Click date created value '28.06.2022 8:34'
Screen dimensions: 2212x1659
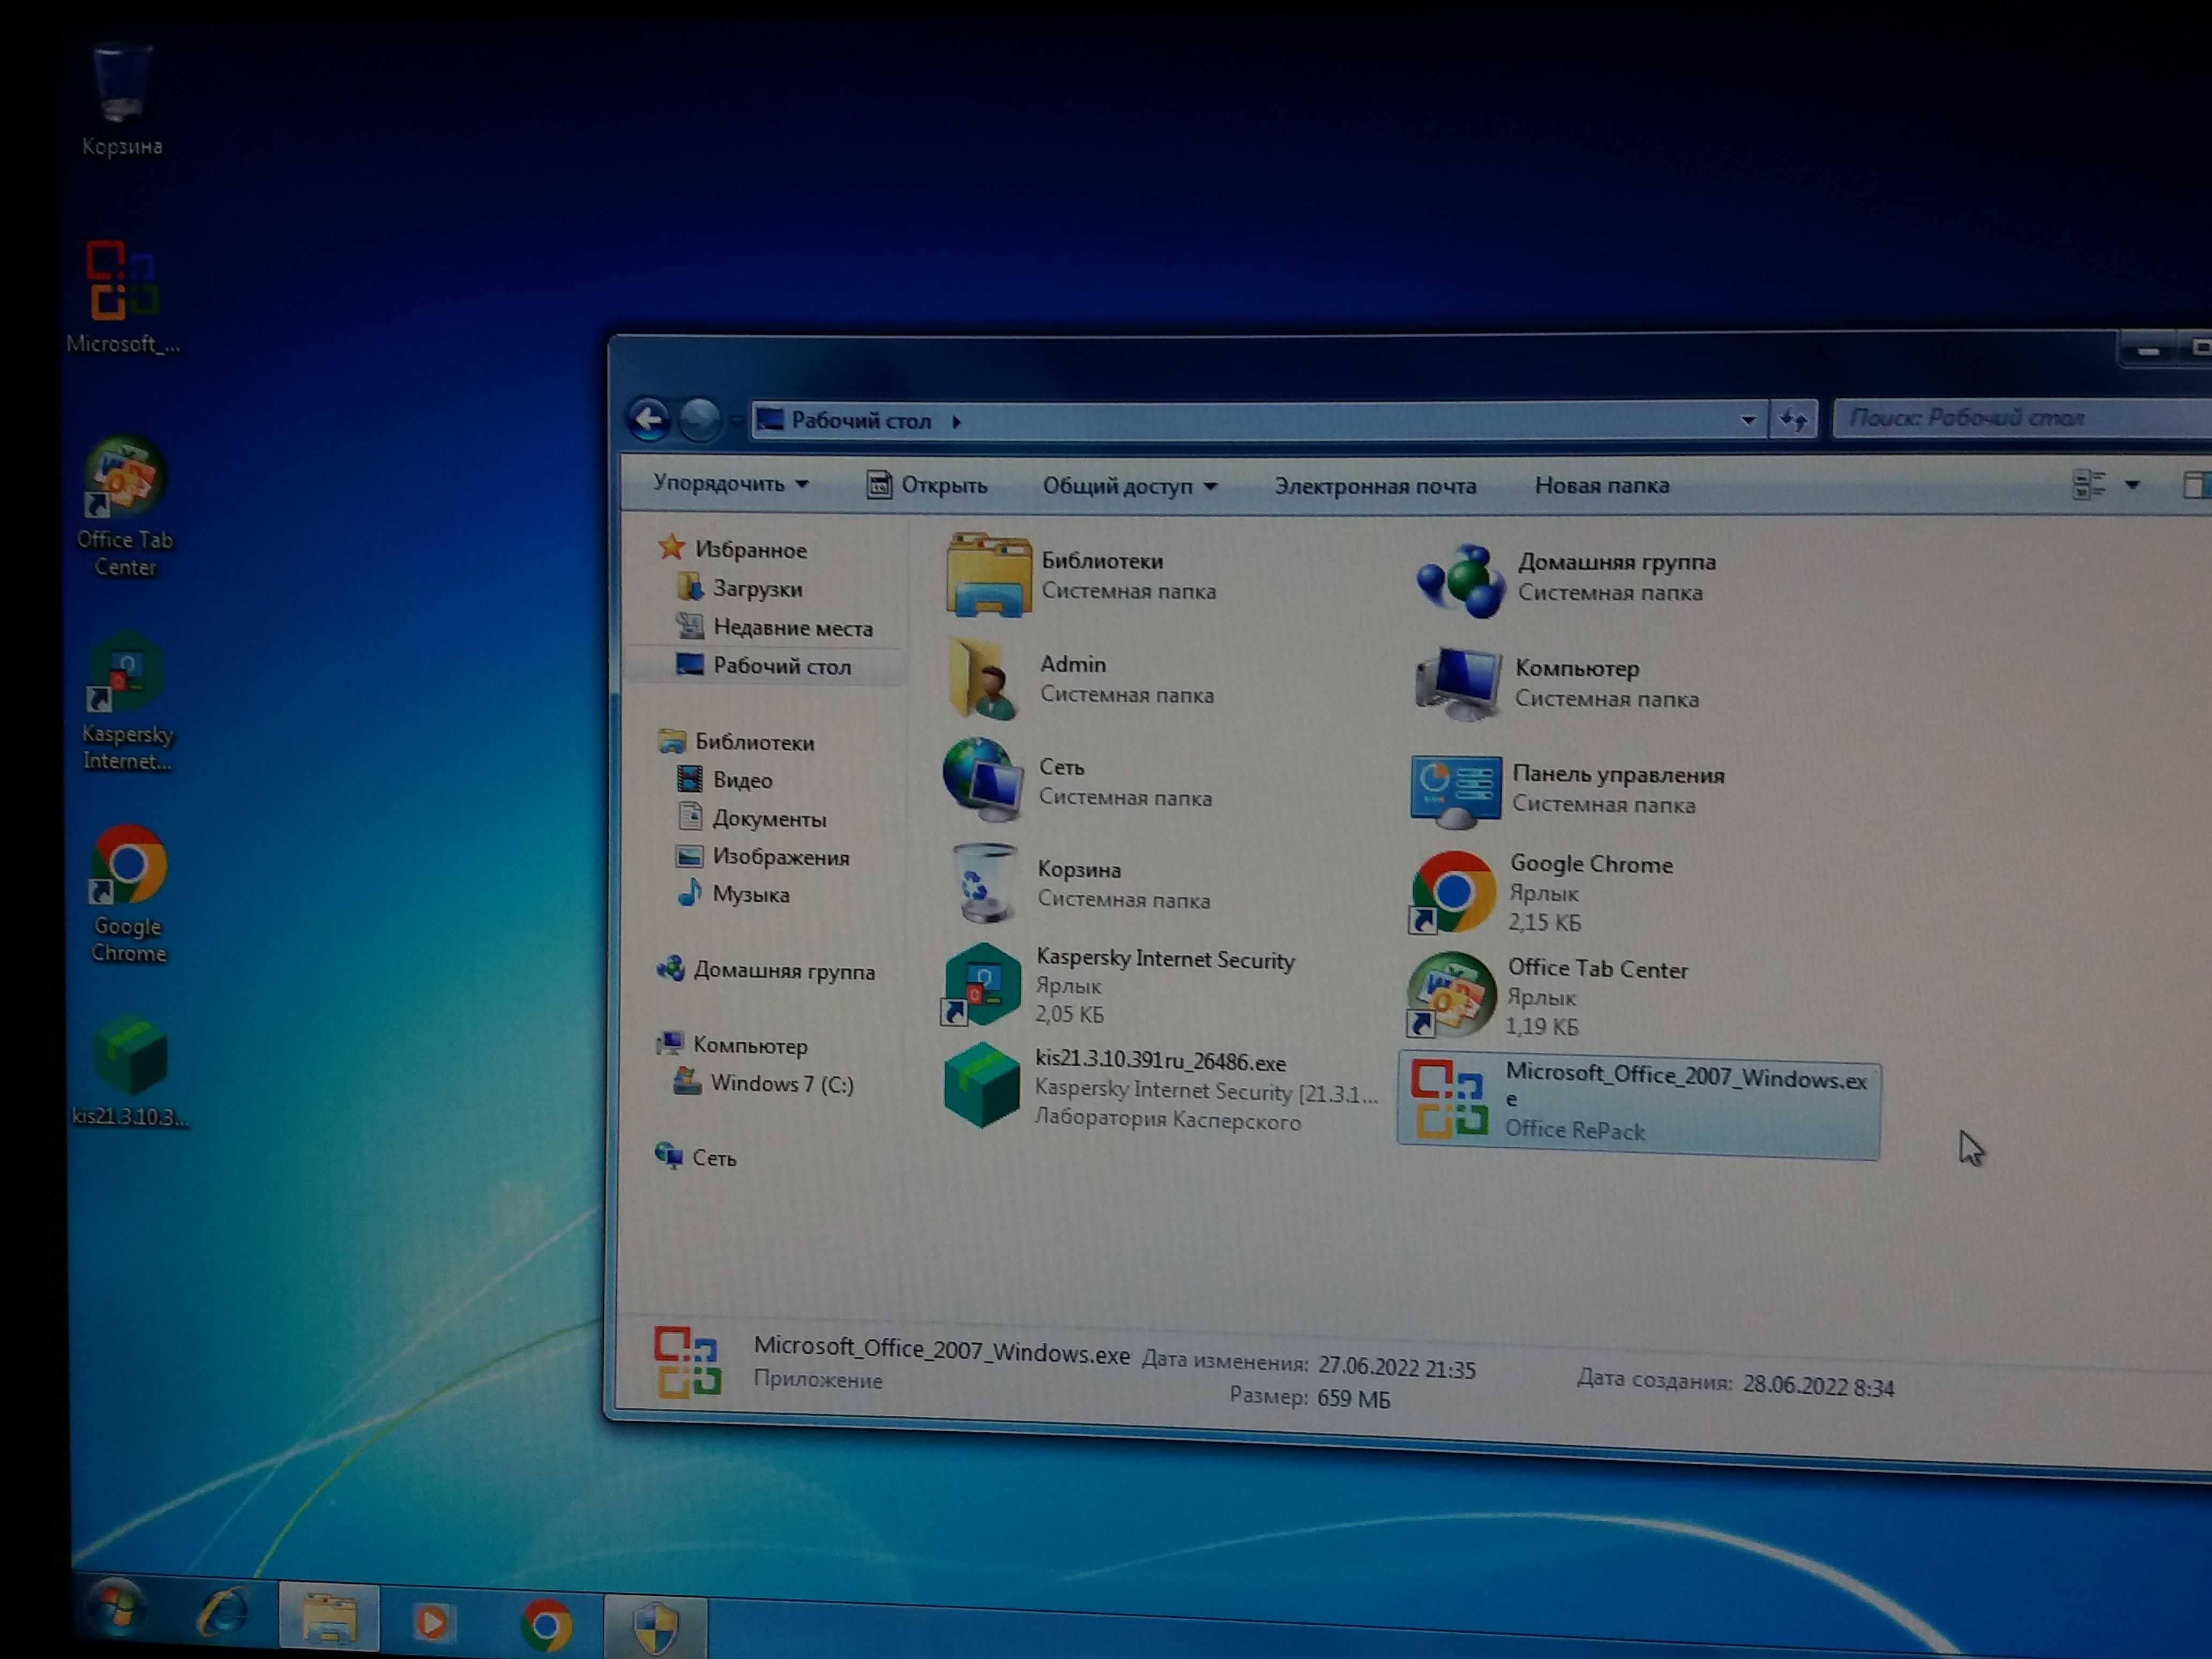1818,1385
